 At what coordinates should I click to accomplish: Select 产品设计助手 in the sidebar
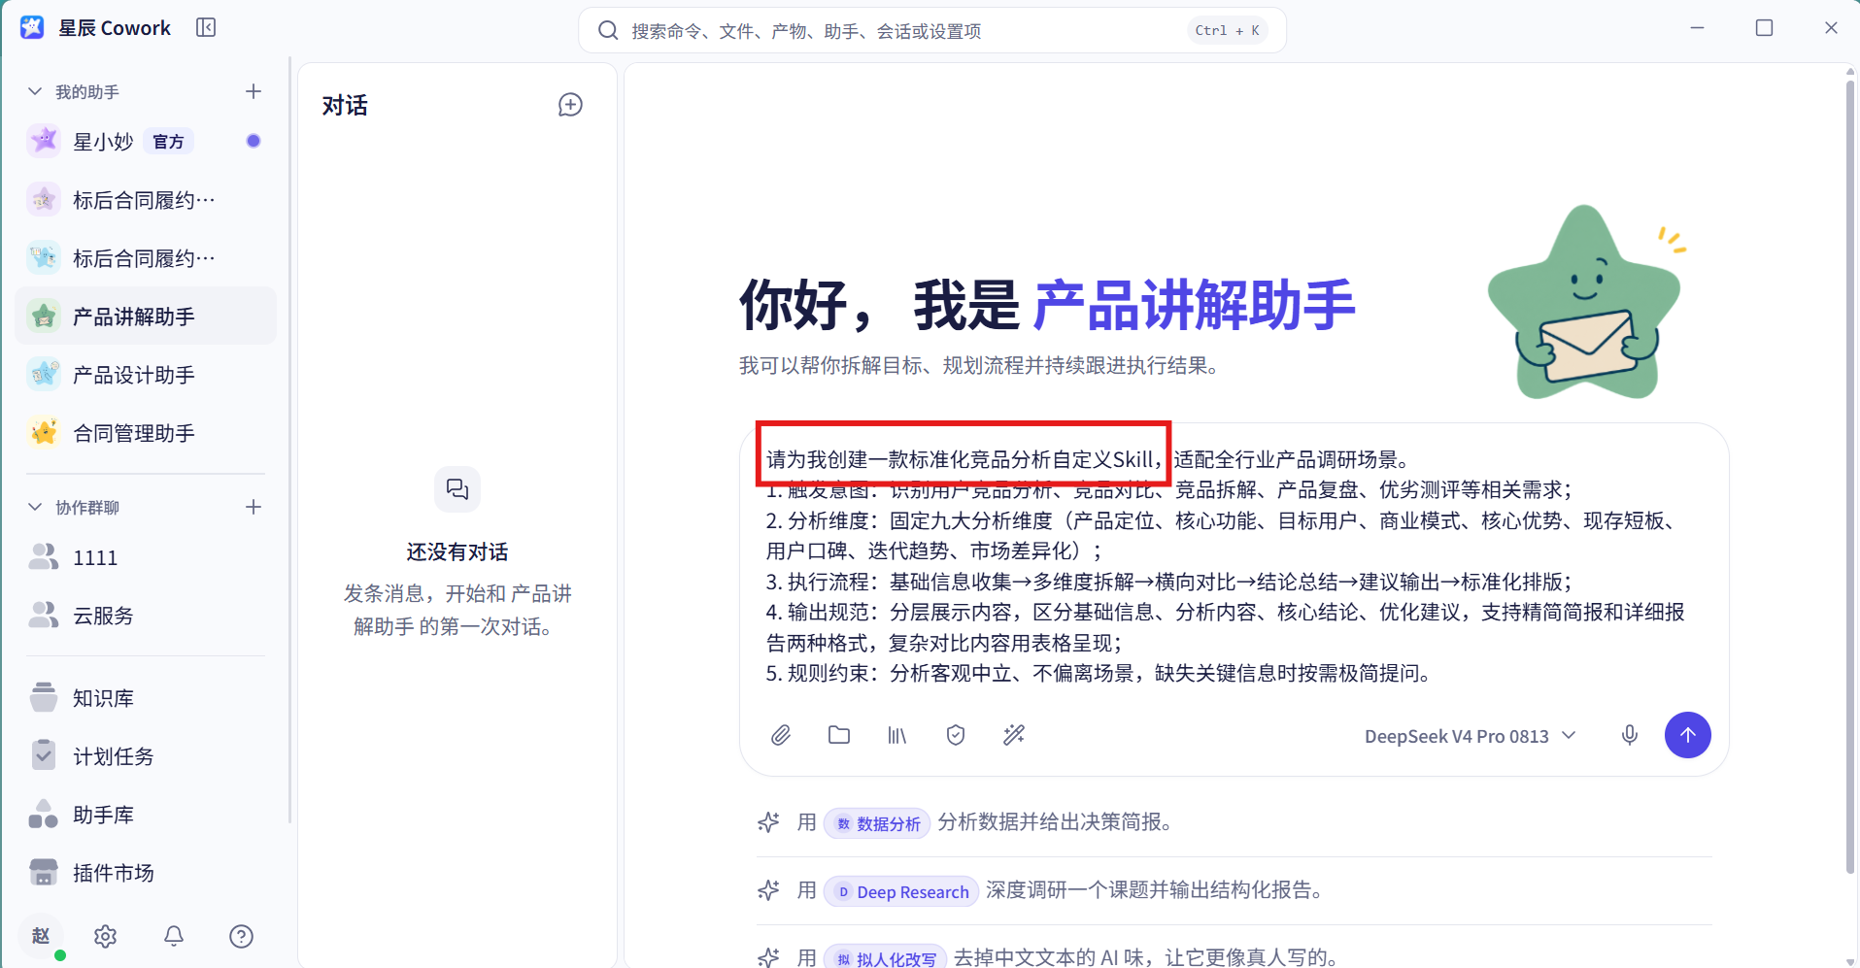[146, 375]
